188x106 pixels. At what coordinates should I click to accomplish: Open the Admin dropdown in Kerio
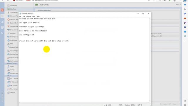(178, 5)
